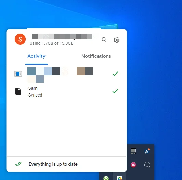Viewport: 182px width, 180px height.
Task: Switch to the Activity tab
Action: pos(37,56)
